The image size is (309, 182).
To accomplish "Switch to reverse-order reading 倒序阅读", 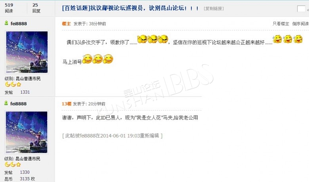I will (x=301, y=24).
